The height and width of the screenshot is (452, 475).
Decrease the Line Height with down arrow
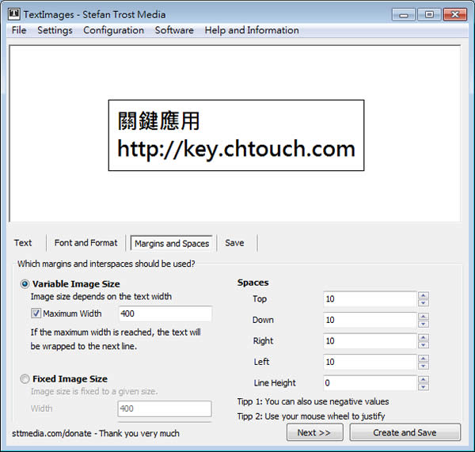(424, 386)
